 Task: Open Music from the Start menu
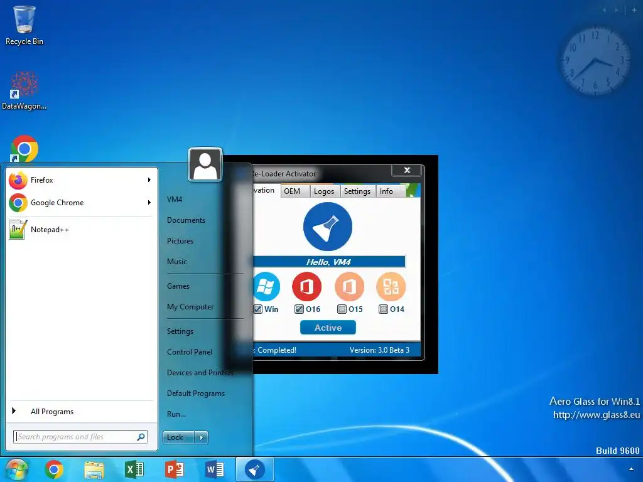(x=177, y=262)
